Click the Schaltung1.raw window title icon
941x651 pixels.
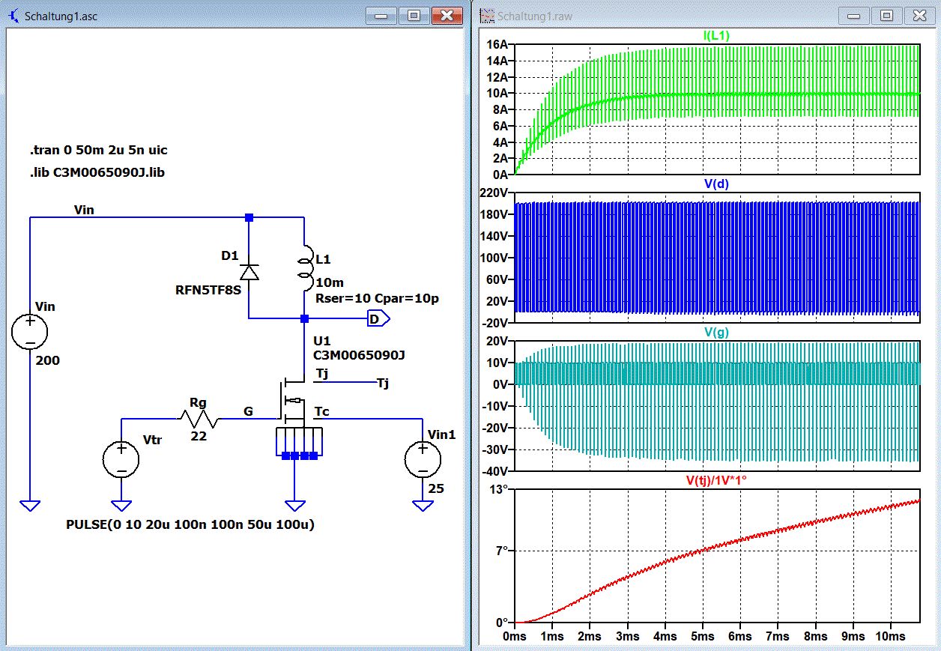[487, 16]
